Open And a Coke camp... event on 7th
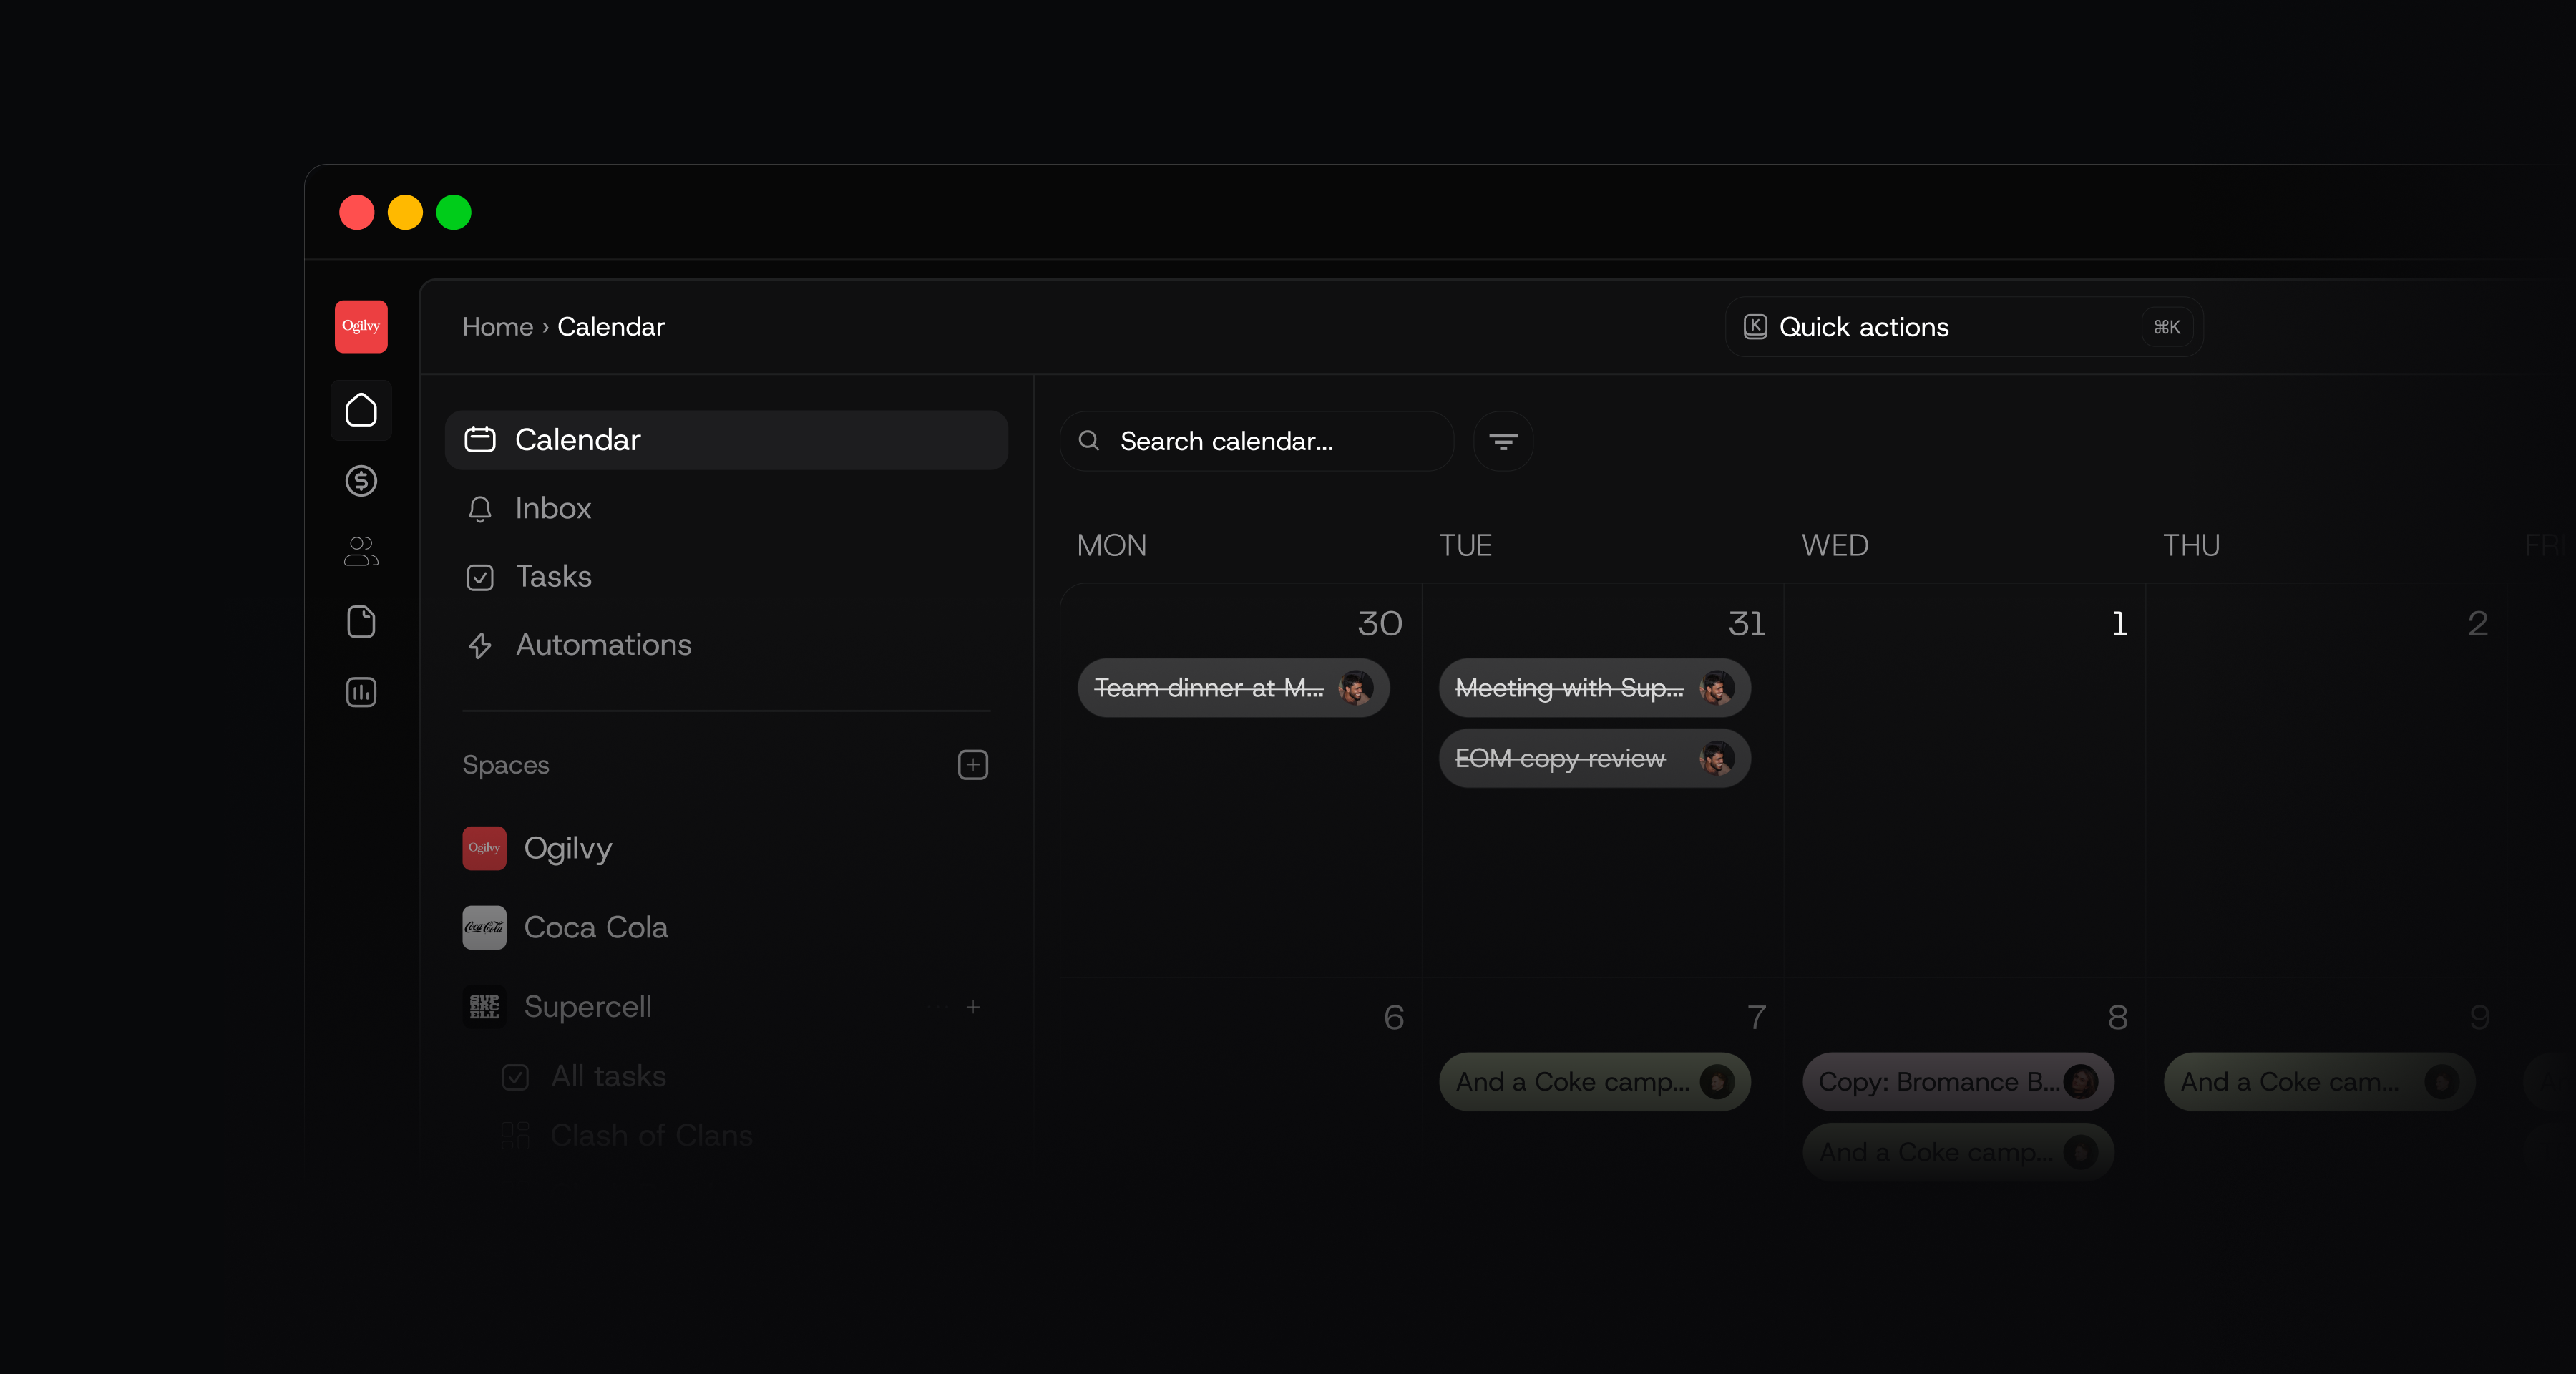This screenshot has height=1374, width=2576. (1594, 1082)
